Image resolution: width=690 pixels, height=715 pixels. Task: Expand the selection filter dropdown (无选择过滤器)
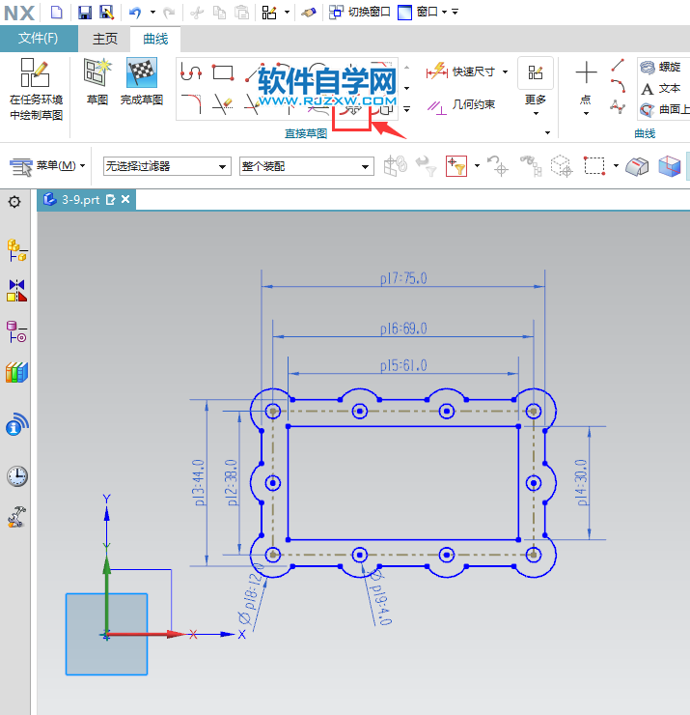click(223, 166)
